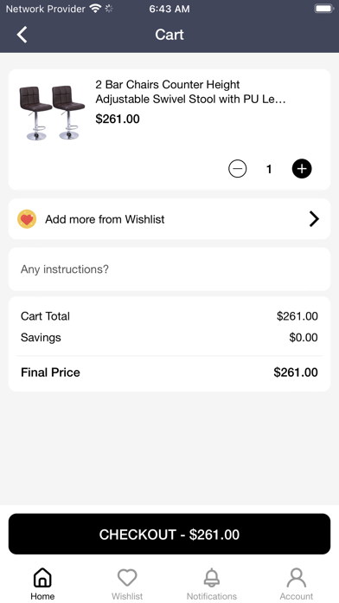The width and height of the screenshot is (339, 603).
Task: Decrease quantity with the minus icon
Action: [237, 169]
